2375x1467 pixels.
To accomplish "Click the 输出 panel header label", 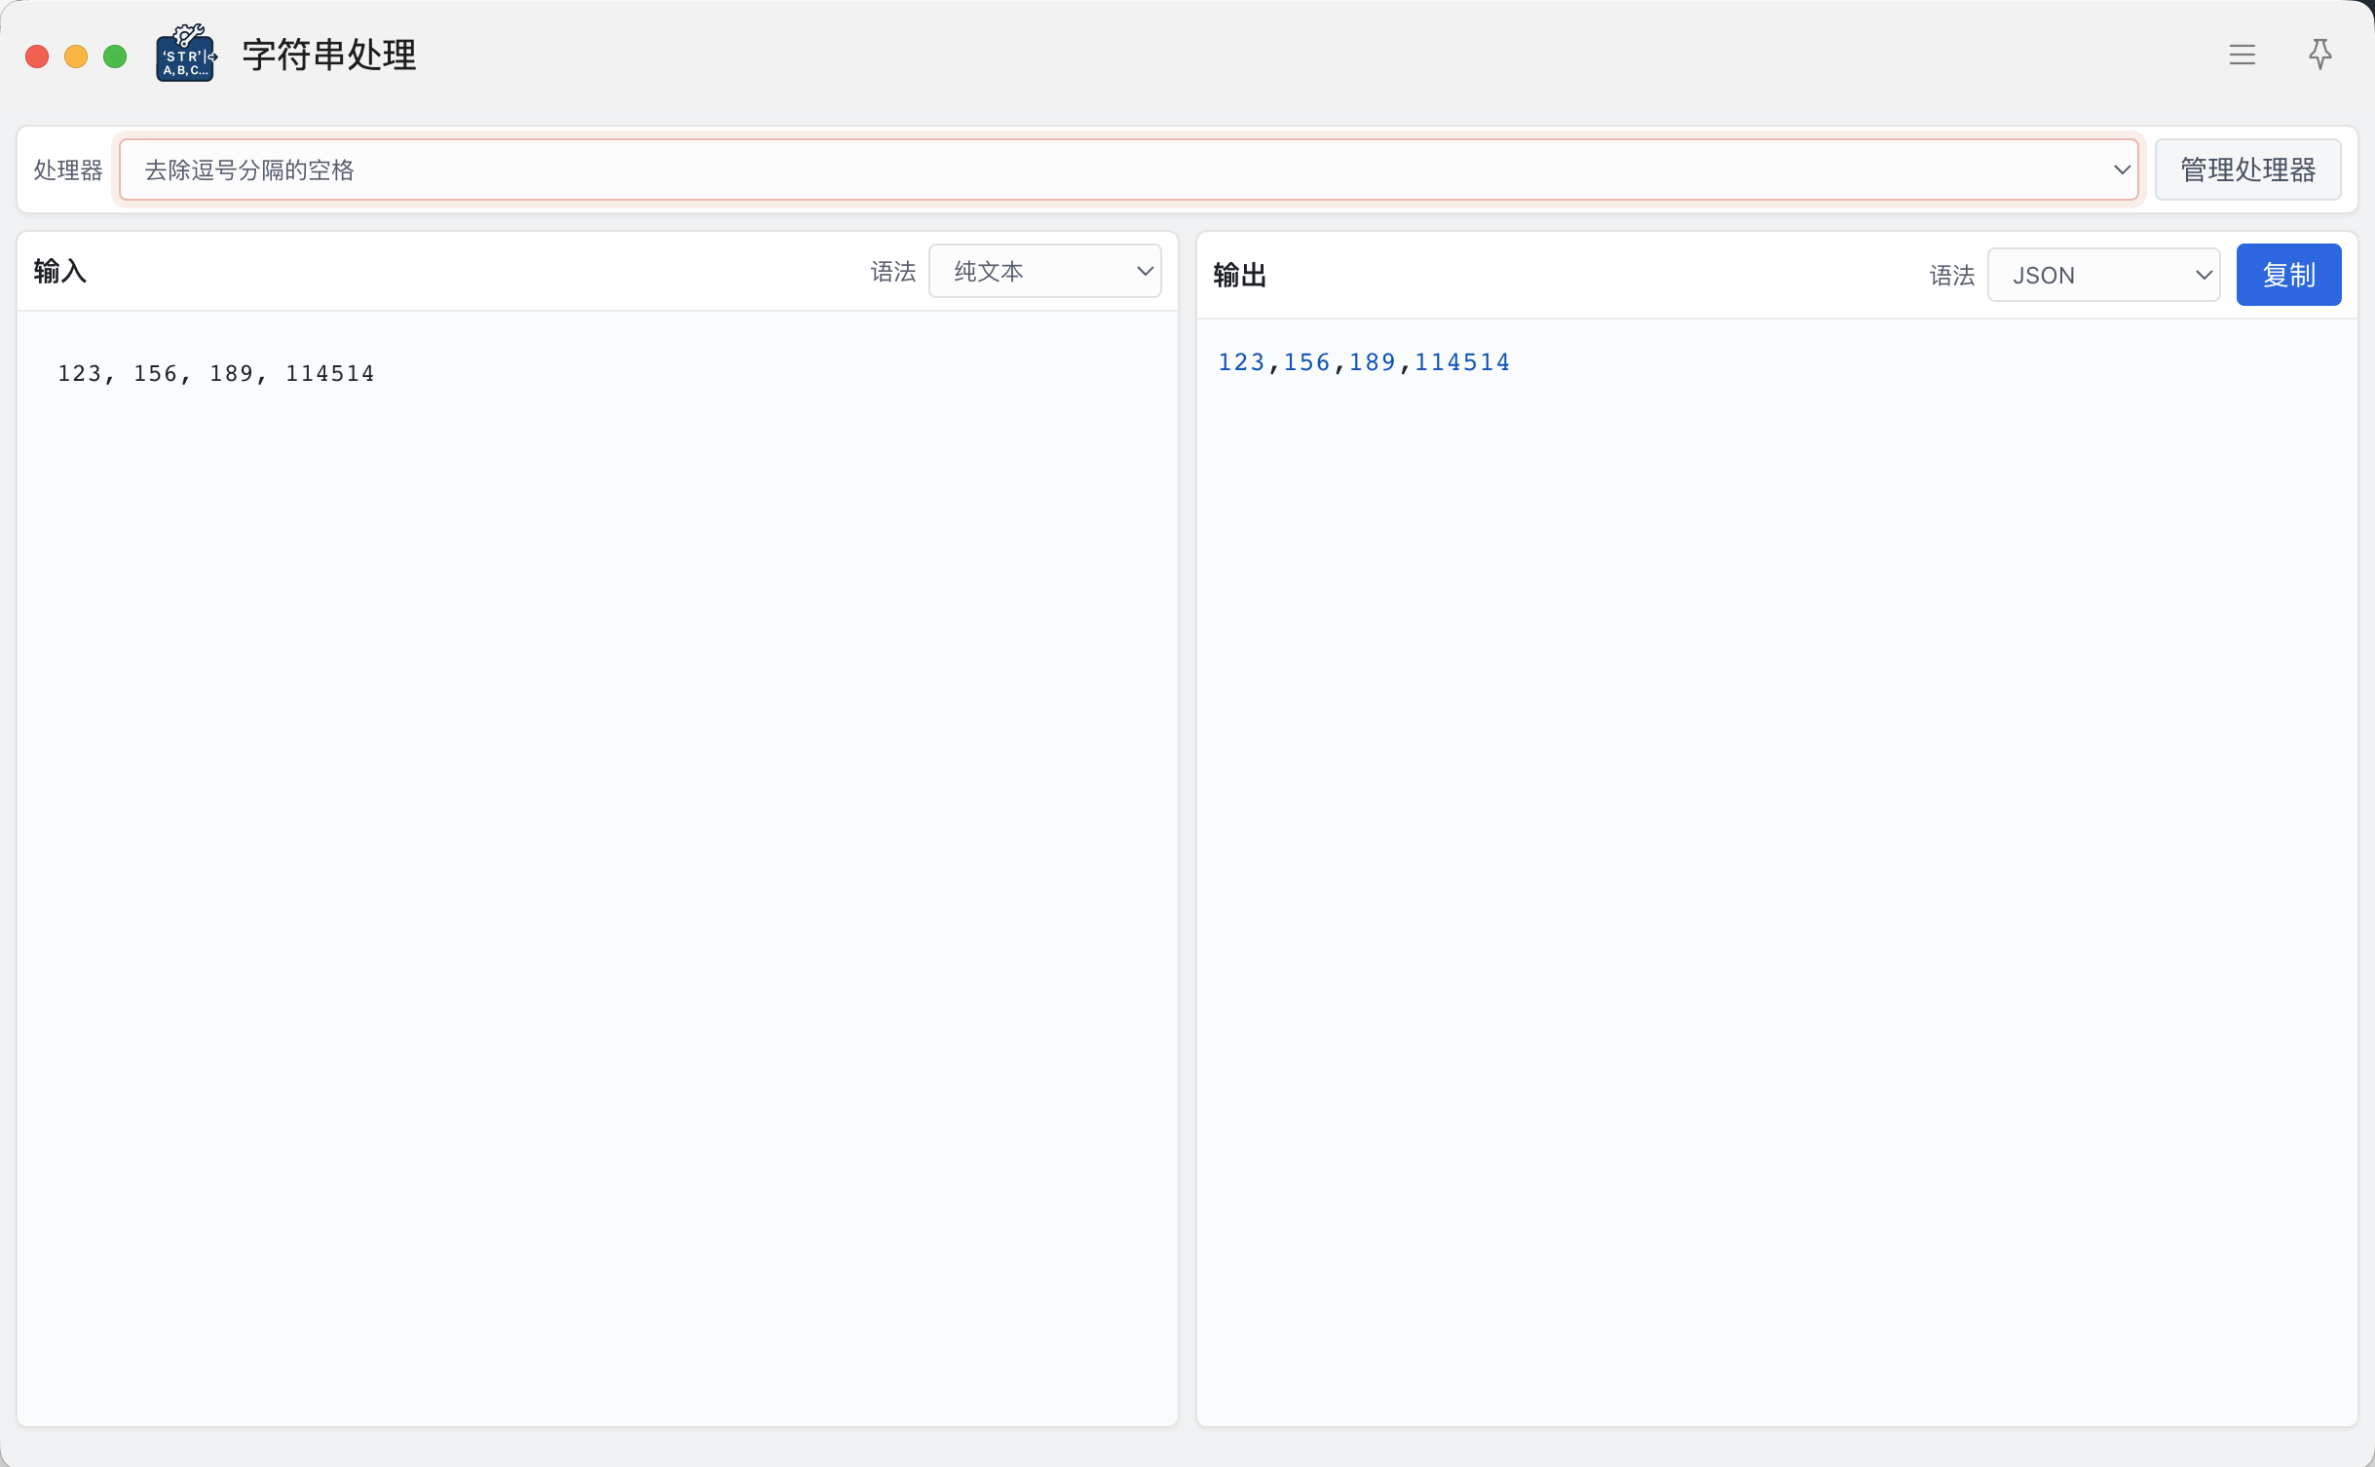I will 1239,275.
